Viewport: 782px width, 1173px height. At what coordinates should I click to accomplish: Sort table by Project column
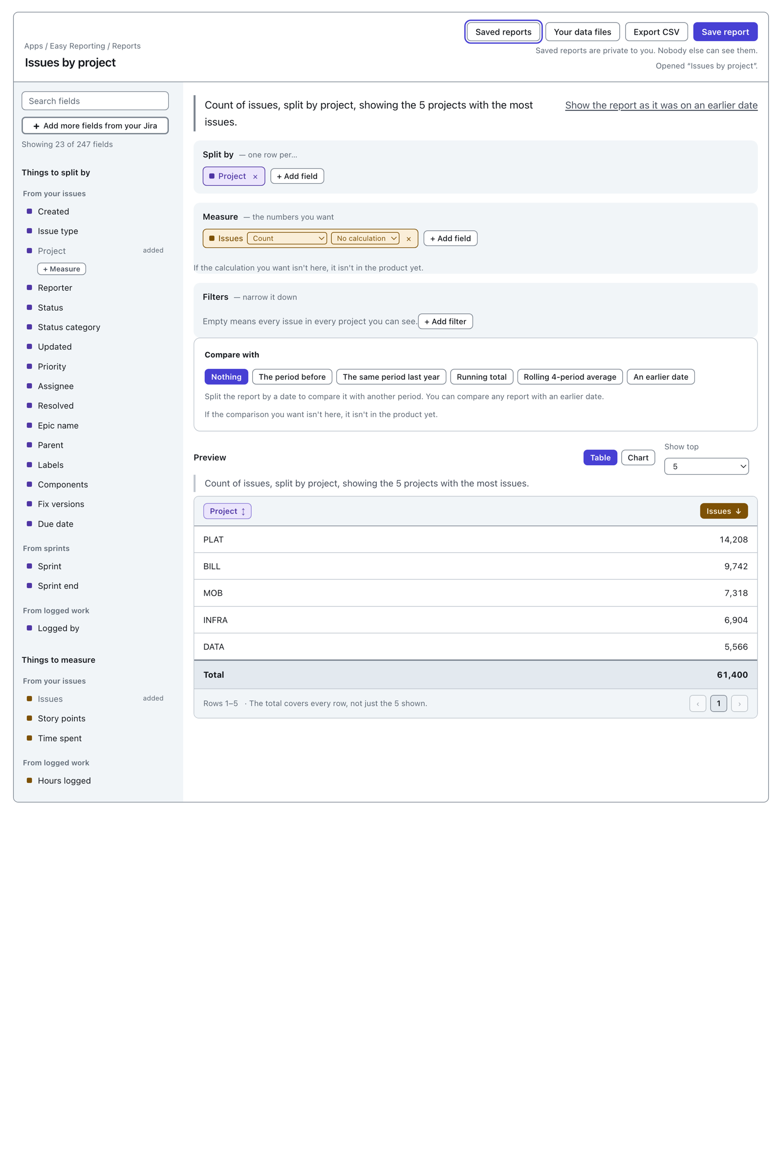227,511
